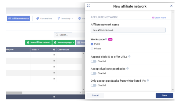Open the Visits column sort chevron
Image resolution: width=178 pixels, height=105 pixels.
click(x=38, y=50)
